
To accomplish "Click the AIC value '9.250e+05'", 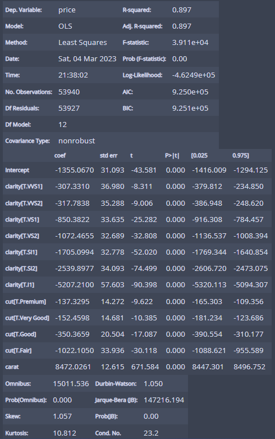I will point(190,92).
